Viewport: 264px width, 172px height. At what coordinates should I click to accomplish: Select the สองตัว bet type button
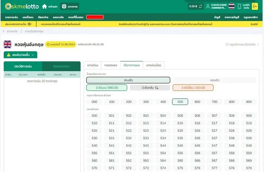click(x=214, y=80)
